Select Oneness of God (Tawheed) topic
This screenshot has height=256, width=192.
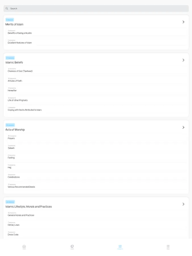[20, 71]
